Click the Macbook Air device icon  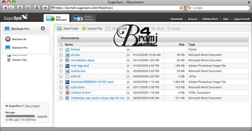coord(8,39)
